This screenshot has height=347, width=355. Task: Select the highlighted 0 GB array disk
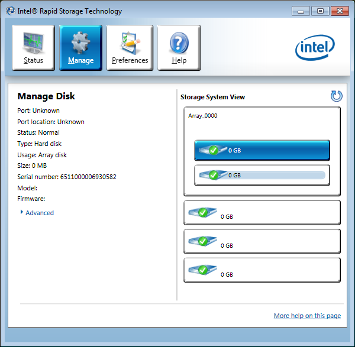262,150
